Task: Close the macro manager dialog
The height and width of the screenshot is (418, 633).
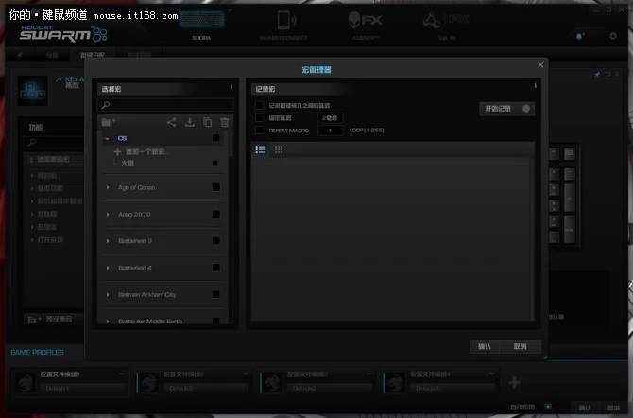Action: [x=540, y=64]
